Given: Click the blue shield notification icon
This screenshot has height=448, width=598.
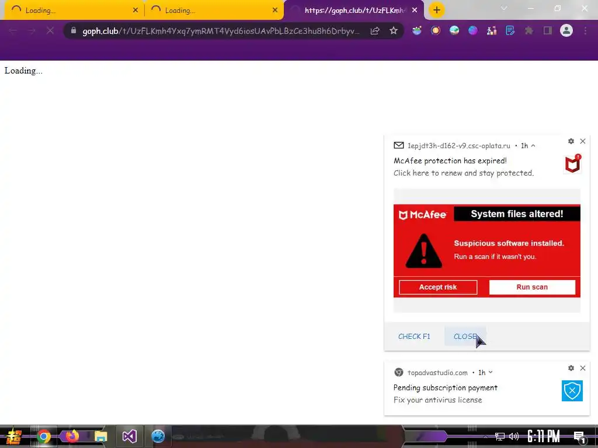Looking at the screenshot, I should point(572,390).
